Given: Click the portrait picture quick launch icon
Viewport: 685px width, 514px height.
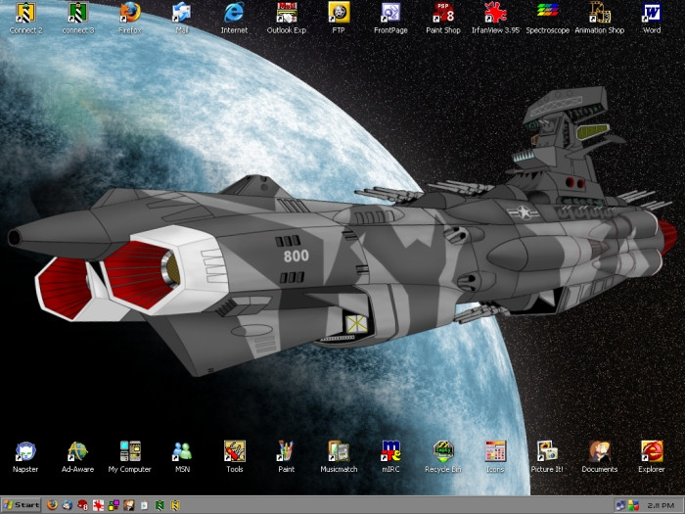Looking at the screenshot, I should tap(129, 505).
